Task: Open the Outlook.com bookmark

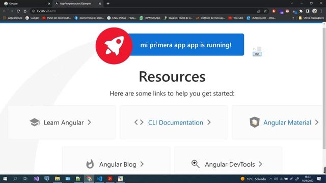Action: click(x=261, y=18)
